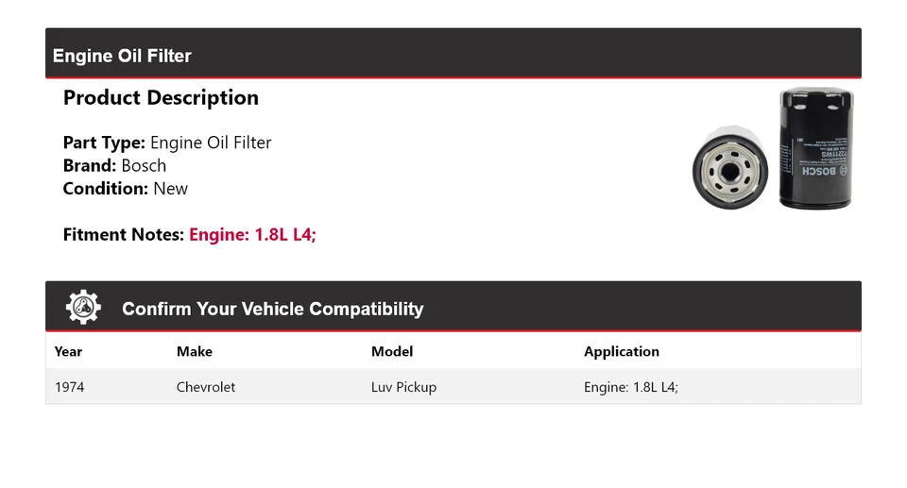The image size is (907, 488).
Task: Click the Condition: New line
Action: click(125, 189)
